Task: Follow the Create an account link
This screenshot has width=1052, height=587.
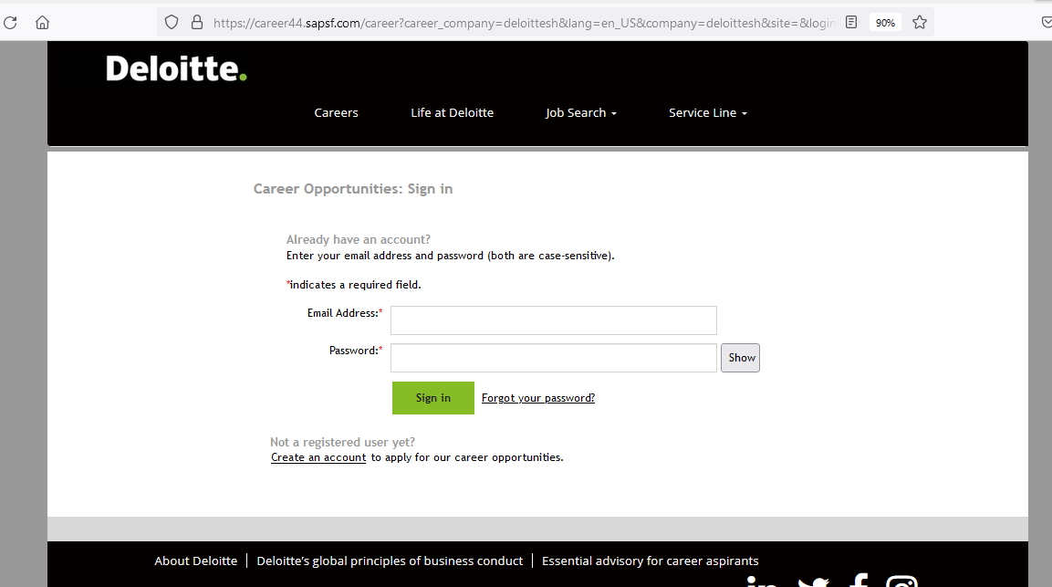Action: (318, 457)
